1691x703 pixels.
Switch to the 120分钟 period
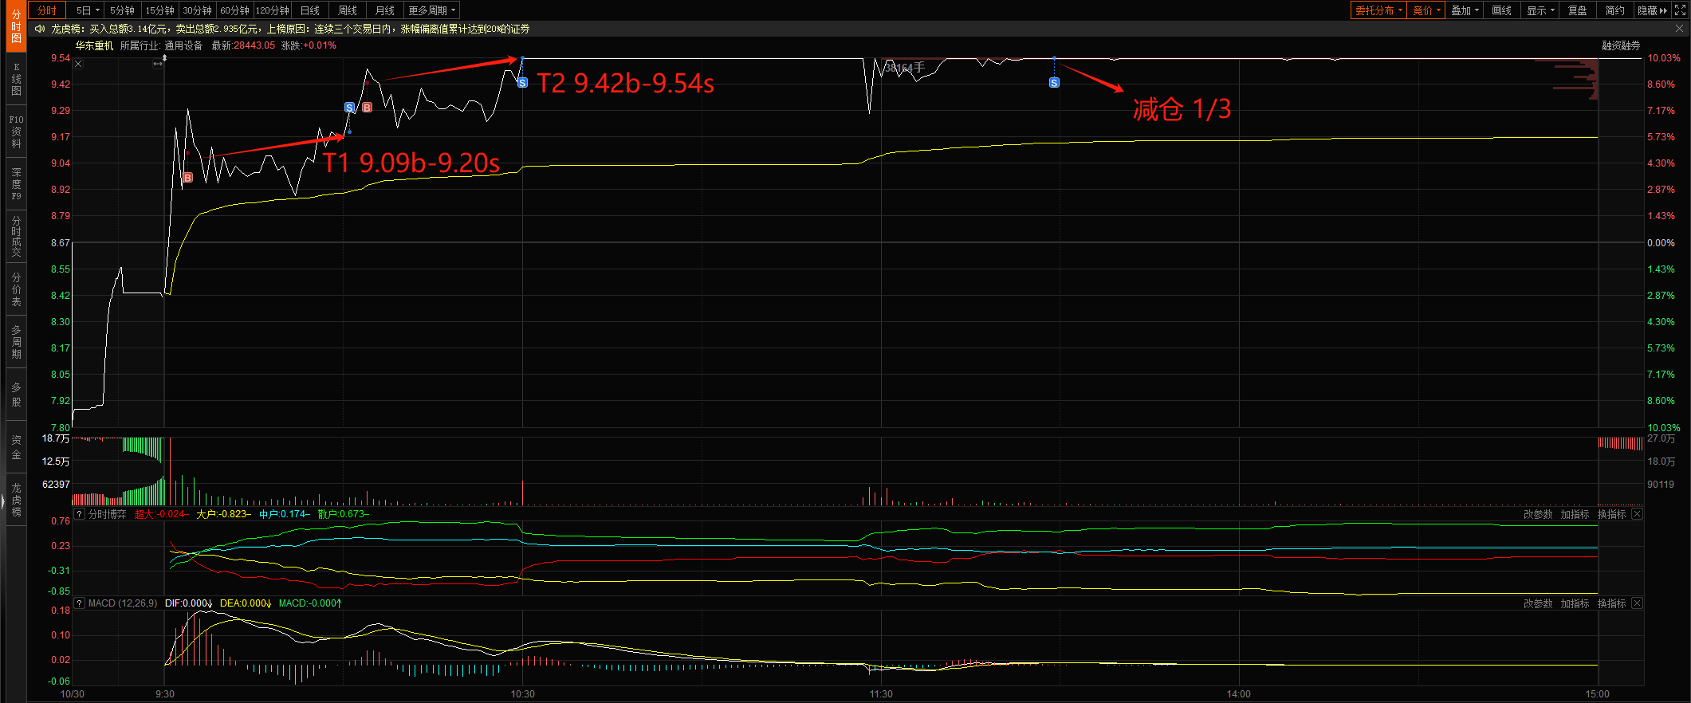click(273, 10)
